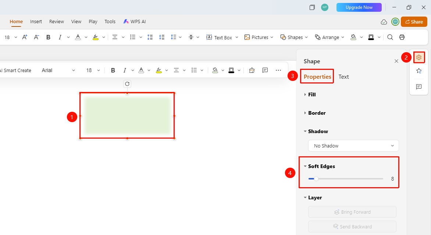Click the font color A icon in Home ribbon
Viewport: 431px width, 235px height.
(78, 37)
